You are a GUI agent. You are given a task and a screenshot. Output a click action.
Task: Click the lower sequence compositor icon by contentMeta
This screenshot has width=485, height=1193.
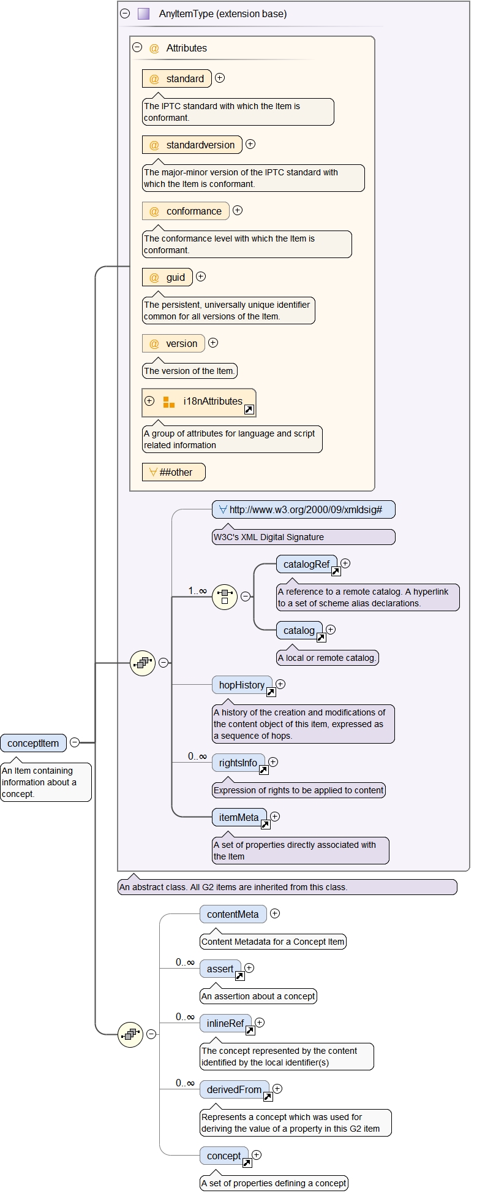click(130, 1034)
